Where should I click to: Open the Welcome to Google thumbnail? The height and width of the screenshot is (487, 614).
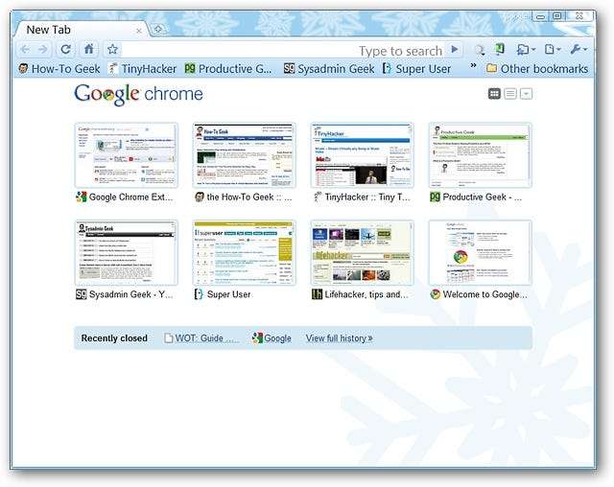tap(480, 253)
